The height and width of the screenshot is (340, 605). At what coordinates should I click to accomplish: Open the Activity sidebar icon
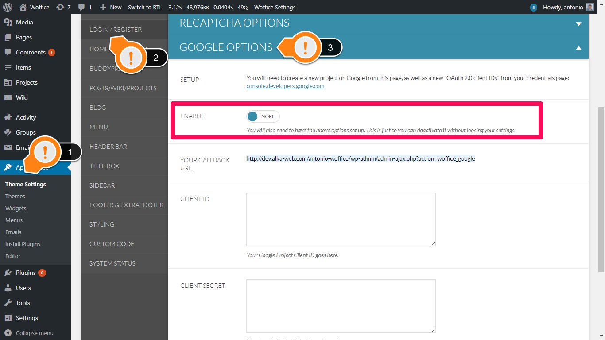click(x=8, y=117)
